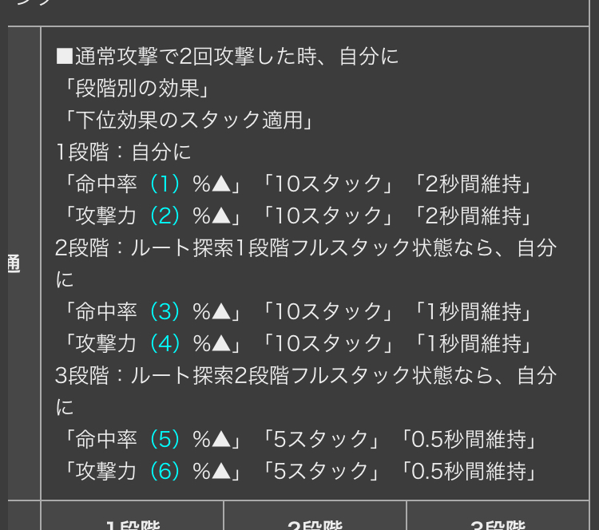Click the 1段階 column header cell
Screen dimensions: 599x530
pyautogui.click(x=132, y=516)
